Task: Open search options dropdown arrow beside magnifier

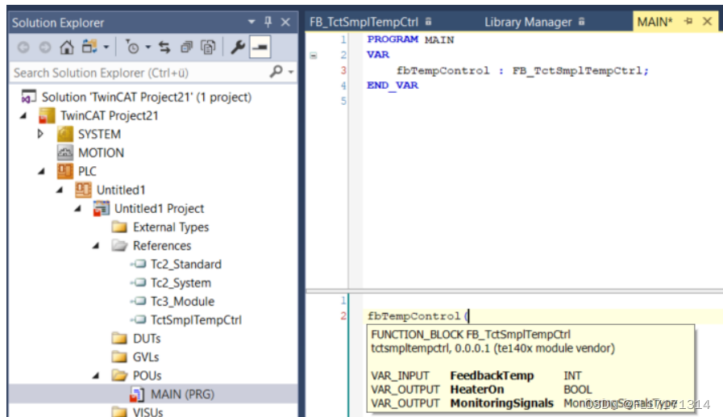Action: pos(290,72)
